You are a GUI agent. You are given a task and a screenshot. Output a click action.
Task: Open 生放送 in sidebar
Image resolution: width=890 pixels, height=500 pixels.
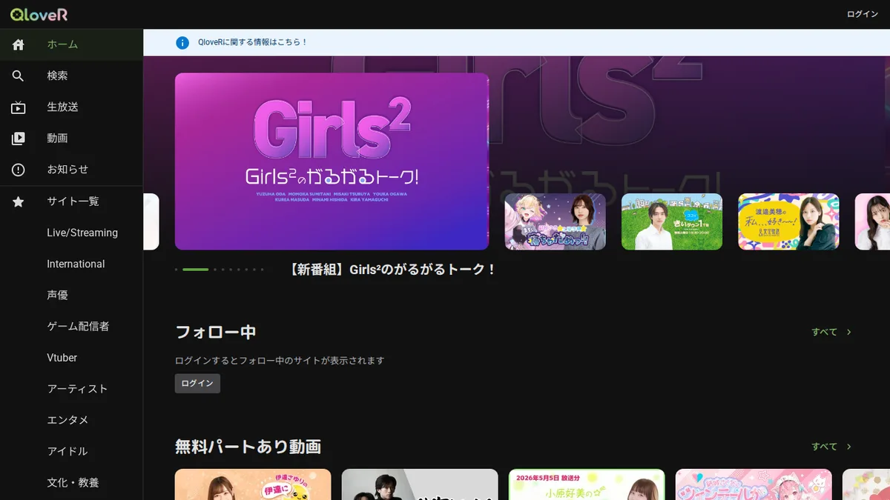pos(71,107)
